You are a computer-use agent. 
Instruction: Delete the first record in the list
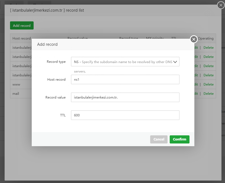(208, 48)
